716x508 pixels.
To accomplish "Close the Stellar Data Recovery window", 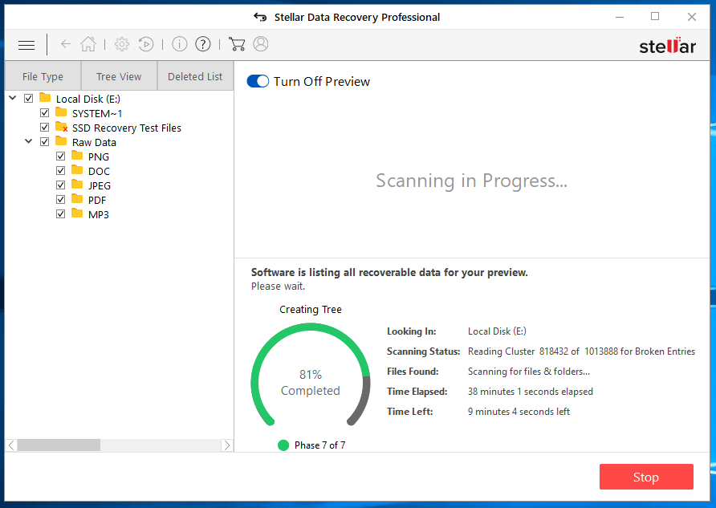I will coord(692,17).
